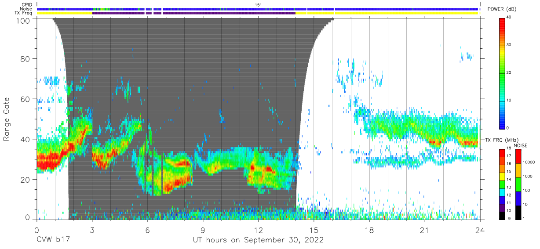Click the 'POWER (dB)' legend title

click(x=502, y=9)
